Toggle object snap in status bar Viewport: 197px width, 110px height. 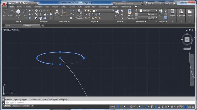point(146,107)
